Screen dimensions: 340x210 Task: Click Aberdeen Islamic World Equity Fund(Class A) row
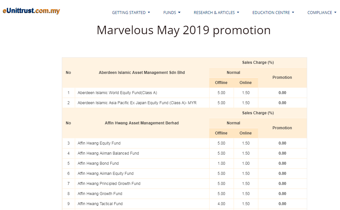(184, 93)
